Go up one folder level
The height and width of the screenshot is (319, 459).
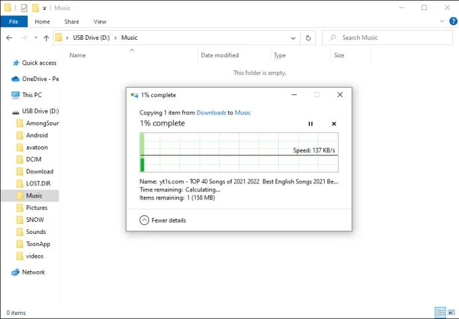47,38
